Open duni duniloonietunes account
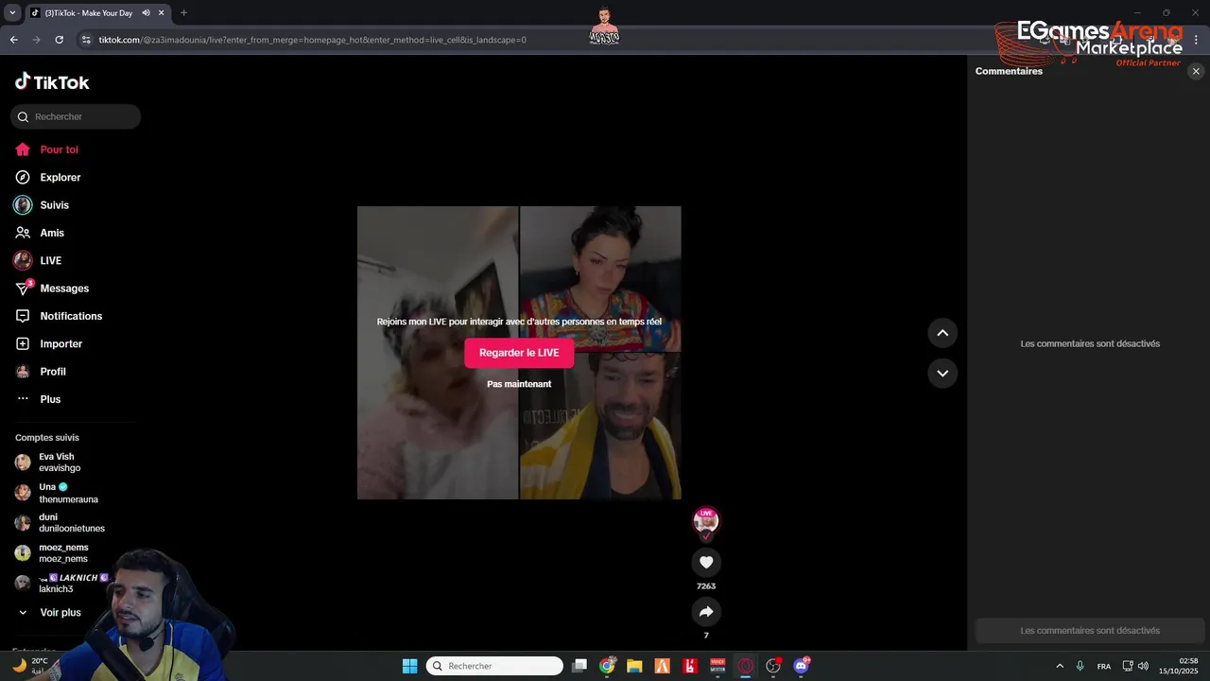Viewport: 1210px width, 681px height. point(60,523)
